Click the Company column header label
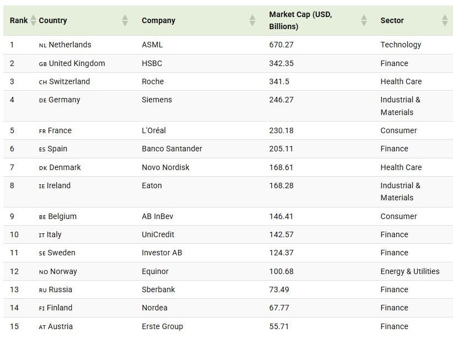This screenshot has height=339, width=453. pos(159,20)
